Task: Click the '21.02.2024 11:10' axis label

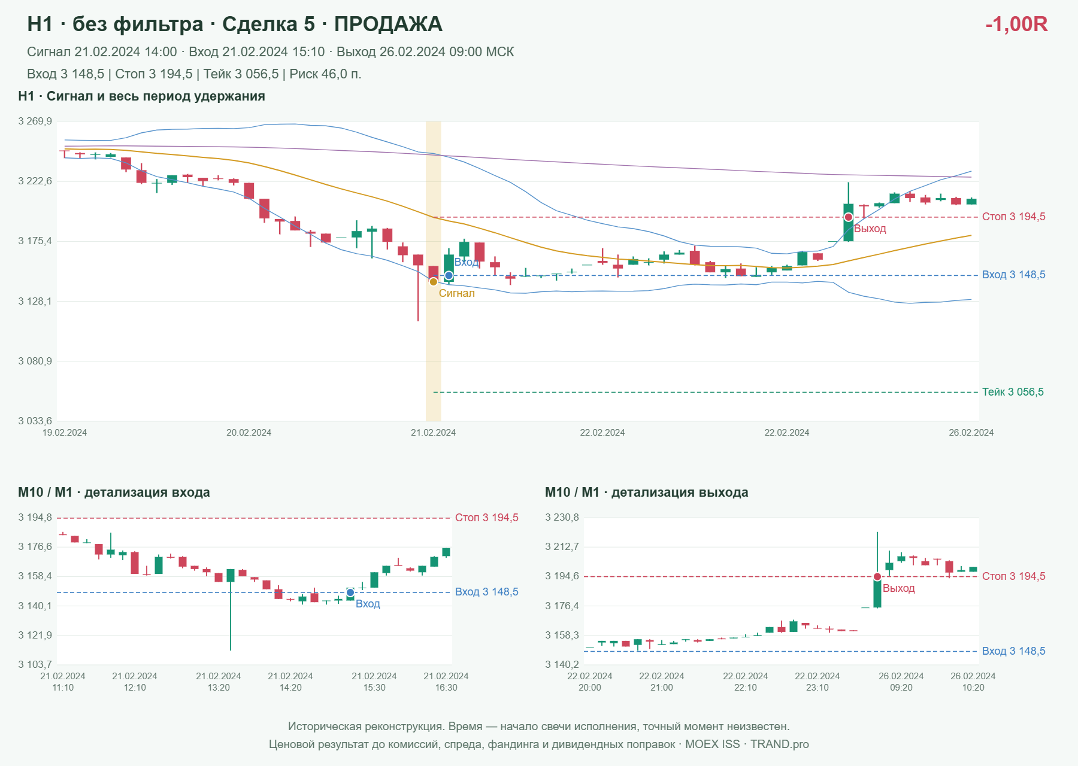Action: [63, 682]
